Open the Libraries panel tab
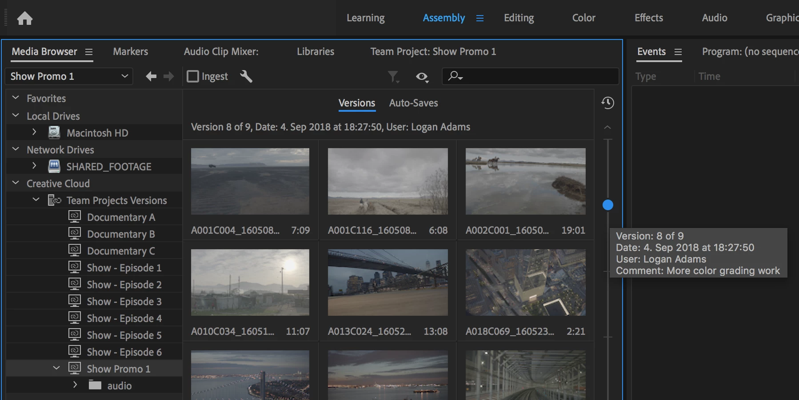 (316, 52)
